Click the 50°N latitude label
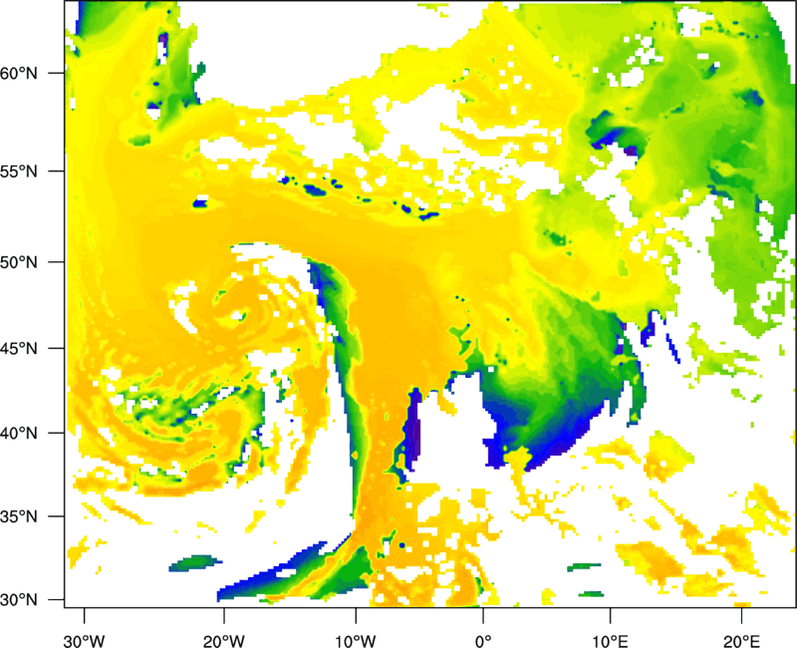 pos(19,262)
